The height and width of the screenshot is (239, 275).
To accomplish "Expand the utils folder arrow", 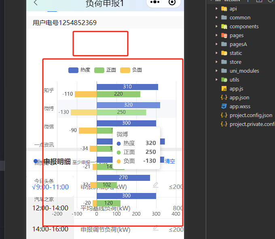I will (x=216, y=80).
